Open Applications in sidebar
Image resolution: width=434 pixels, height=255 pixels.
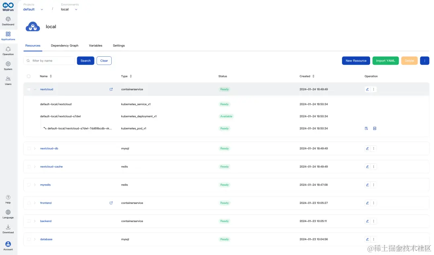coord(8,36)
